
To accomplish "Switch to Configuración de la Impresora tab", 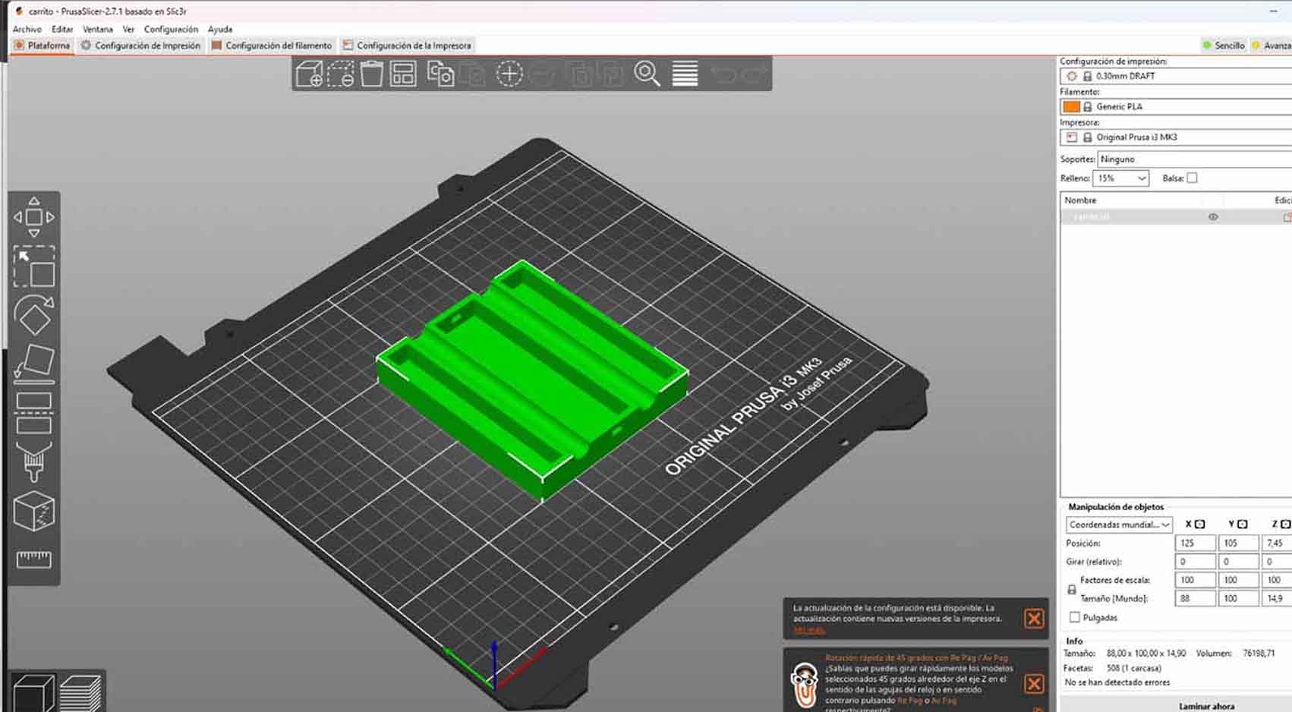I will [x=408, y=46].
